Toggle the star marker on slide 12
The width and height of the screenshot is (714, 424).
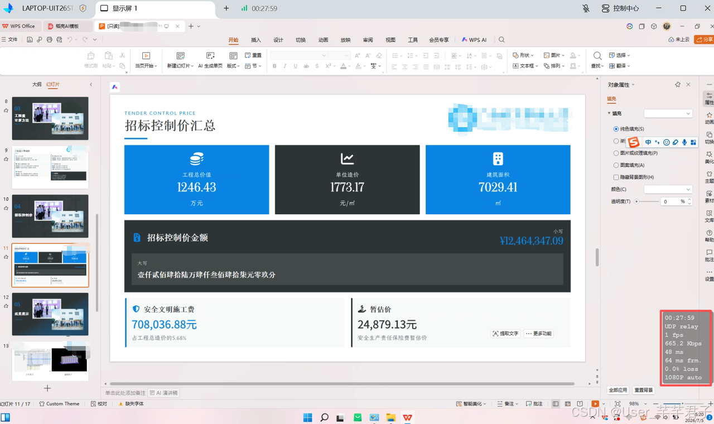6,306
